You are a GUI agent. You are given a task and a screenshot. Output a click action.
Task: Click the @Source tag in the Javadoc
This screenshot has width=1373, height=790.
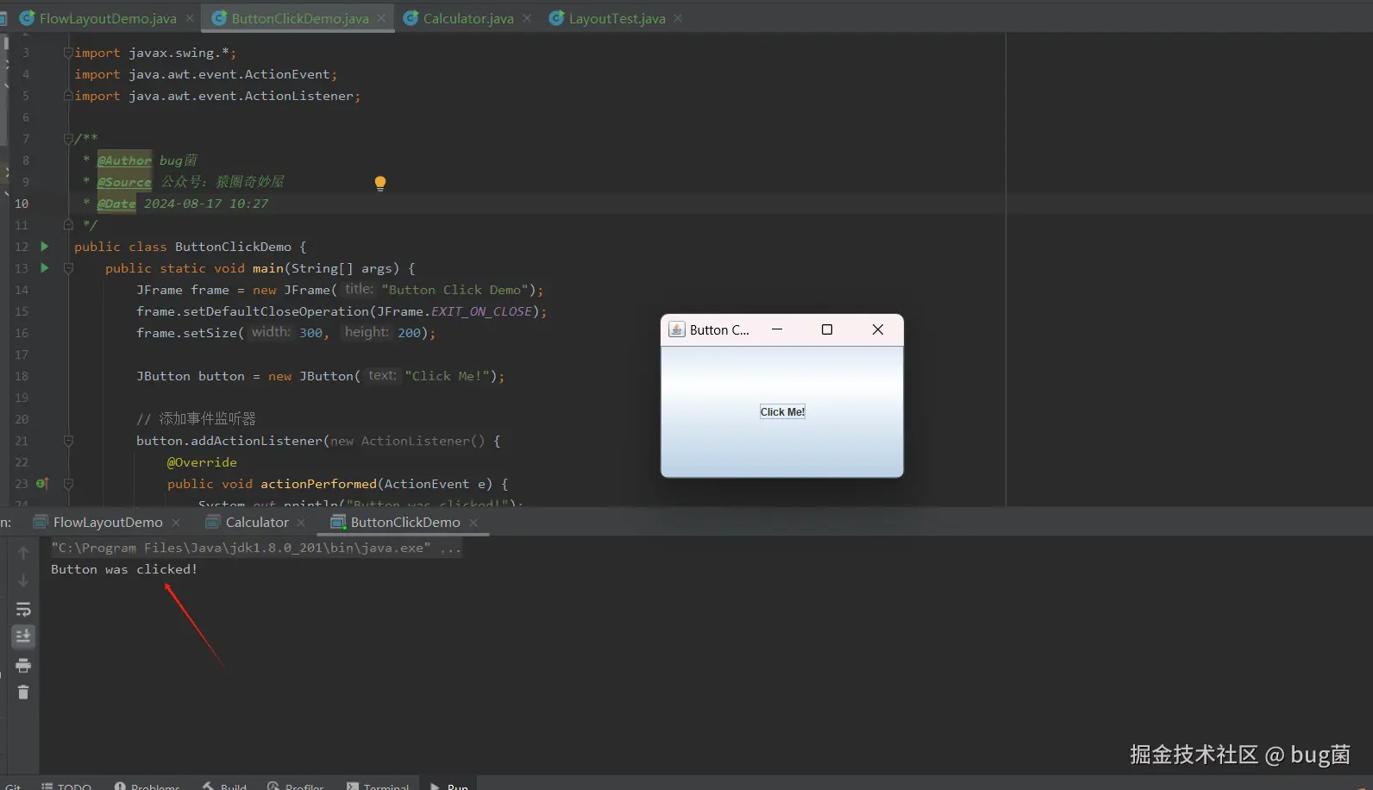(x=124, y=182)
